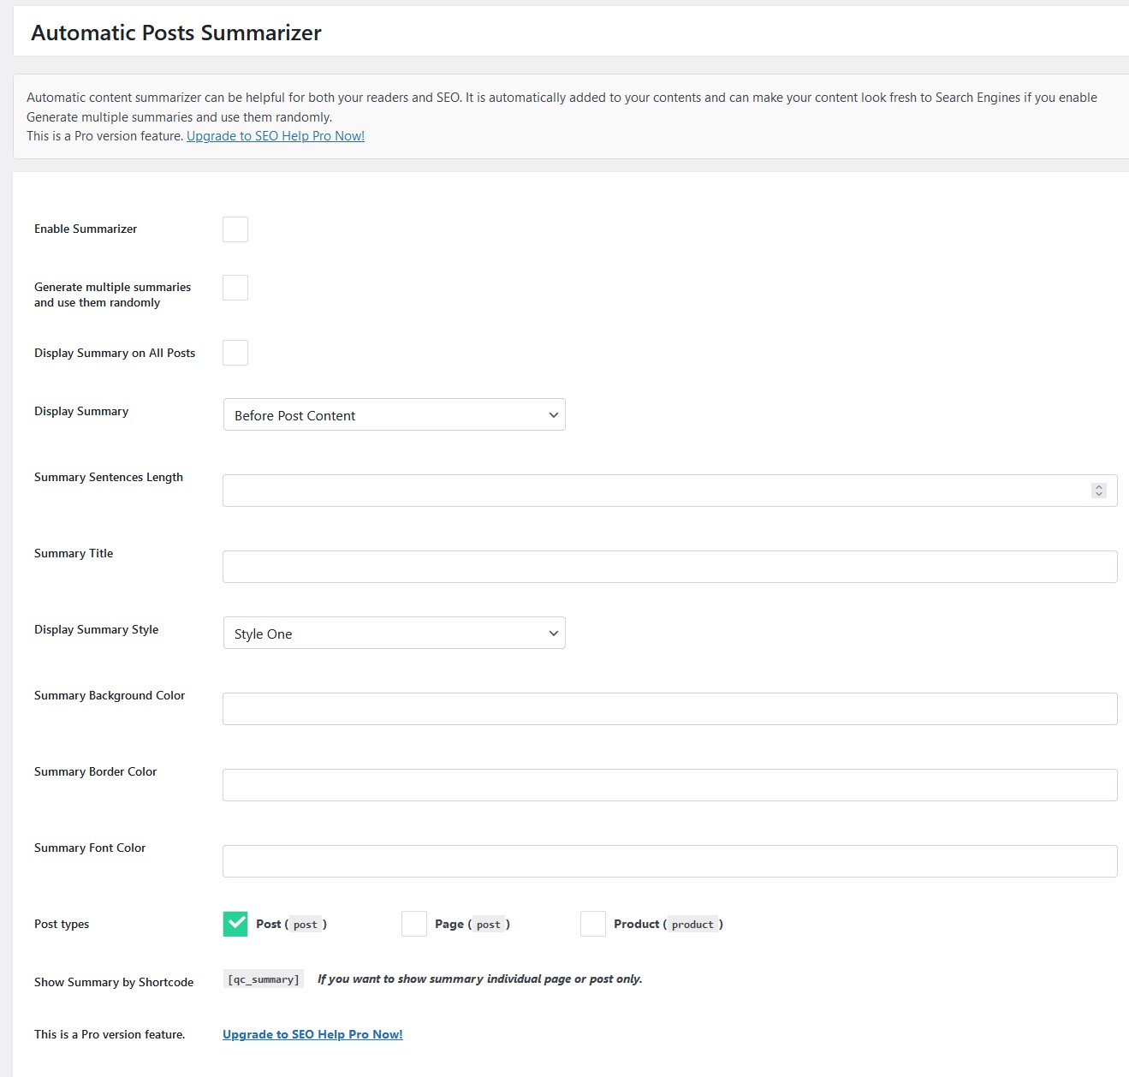This screenshot has height=1077, width=1129.
Task: Open the Display Summary position dropdown
Action: (395, 414)
